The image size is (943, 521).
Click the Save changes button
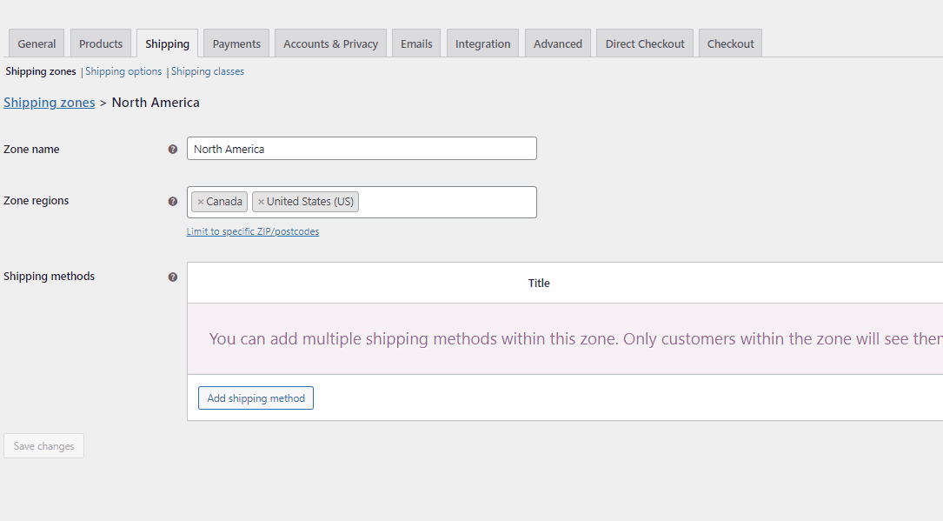pyautogui.click(x=44, y=446)
